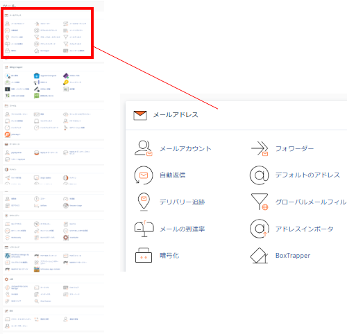This screenshot has height=334, width=347.
Task: Open the デフォルトのアドレス text link
Action: [307, 175]
